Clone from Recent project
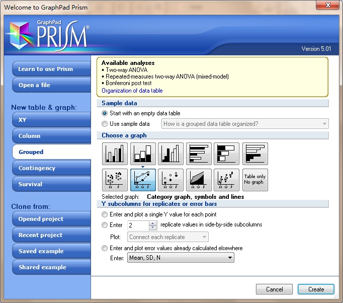Viewport: 343px width, 303px height. (x=52, y=235)
